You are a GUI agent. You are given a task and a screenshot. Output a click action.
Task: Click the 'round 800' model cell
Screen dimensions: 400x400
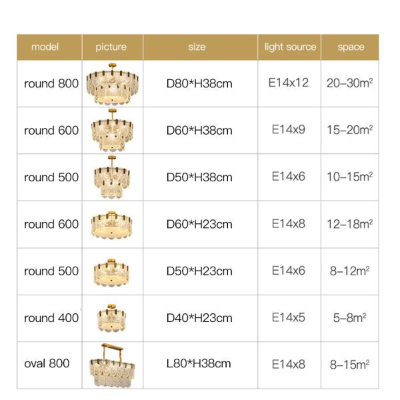coord(51,84)
